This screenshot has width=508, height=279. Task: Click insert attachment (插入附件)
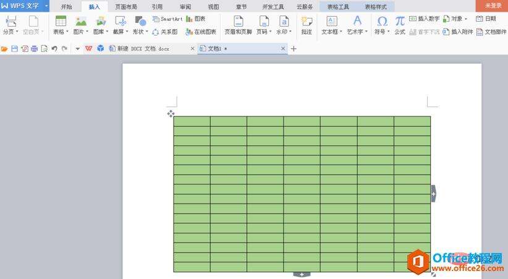457,32
